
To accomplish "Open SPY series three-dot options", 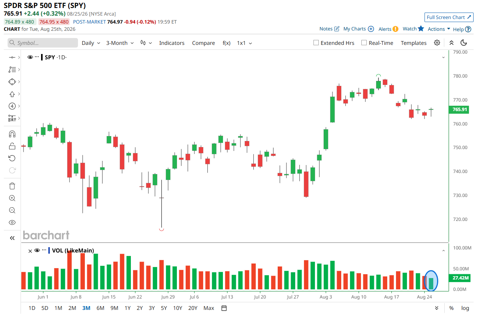I will [37, 57].
